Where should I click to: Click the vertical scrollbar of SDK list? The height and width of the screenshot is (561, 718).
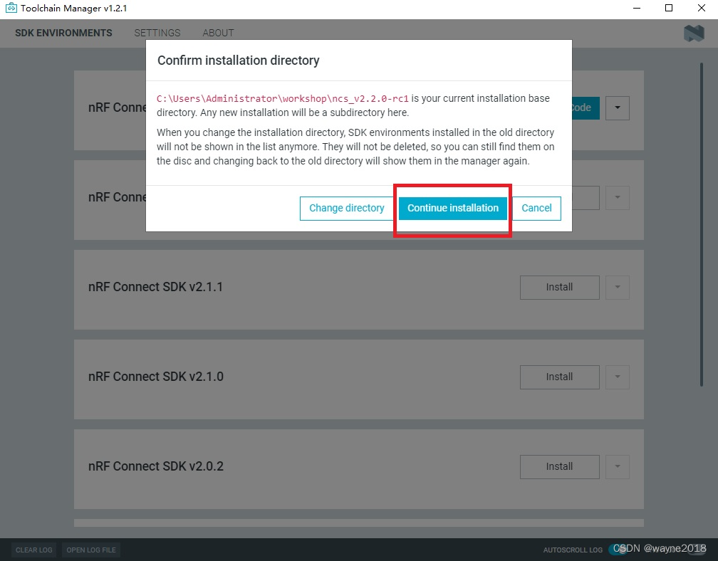click(701, 224)
